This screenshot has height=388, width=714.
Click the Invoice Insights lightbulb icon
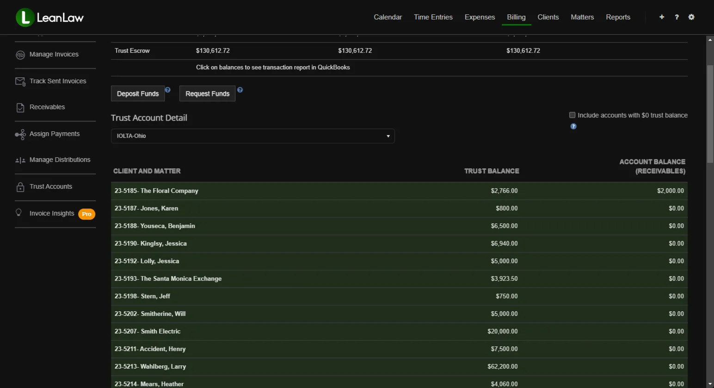[x=19, y=213]
